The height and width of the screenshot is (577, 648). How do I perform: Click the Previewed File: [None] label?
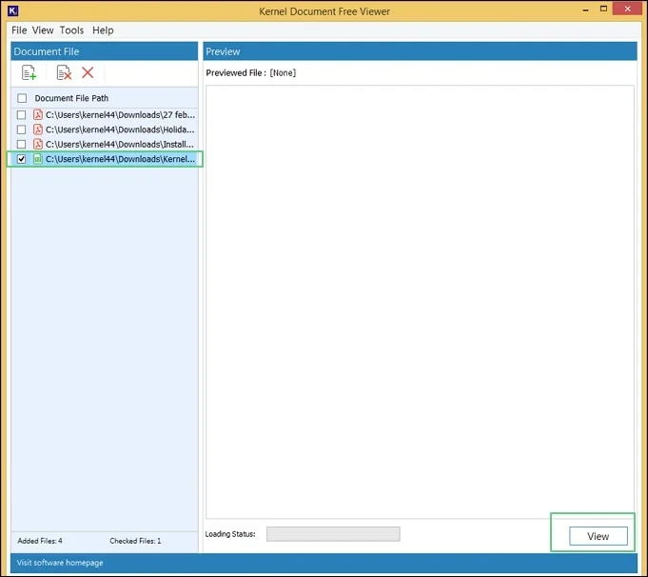[251, 72]
